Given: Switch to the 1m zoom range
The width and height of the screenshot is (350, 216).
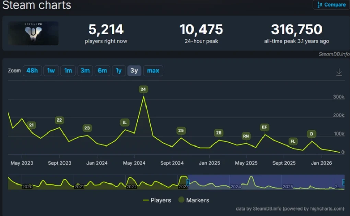Looking at the screenshot, I should point(68,71).
